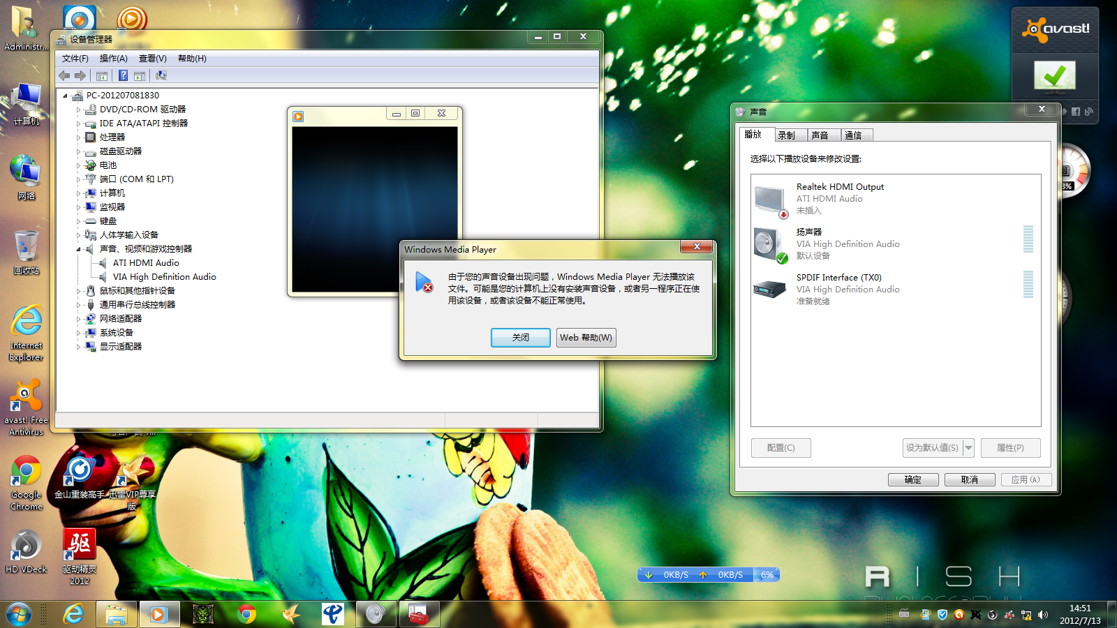Open HD VDeck desktop shortcut
Image resolution: width=1117 pixels, height=628 pixels.
(26, 551)
